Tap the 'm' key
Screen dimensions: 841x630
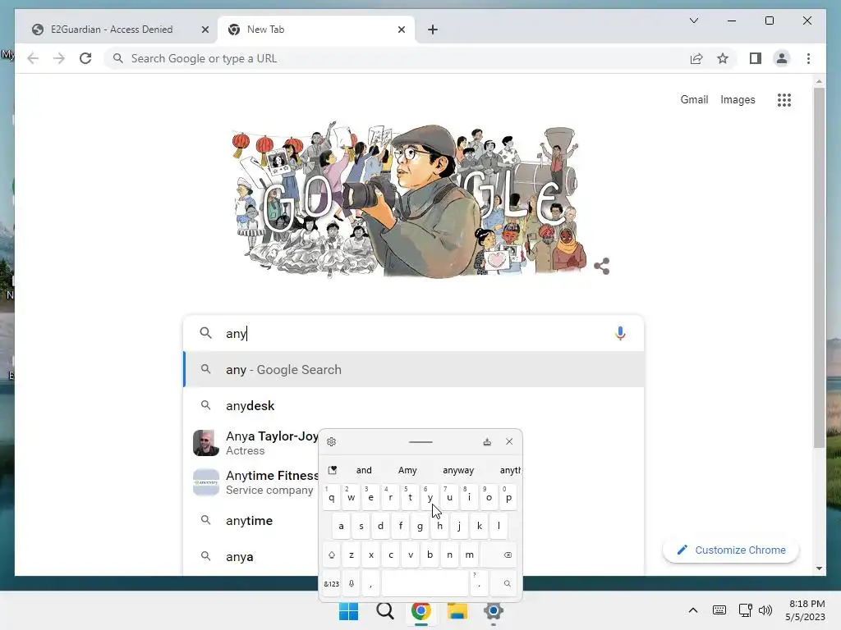click(x=469, y=555)
